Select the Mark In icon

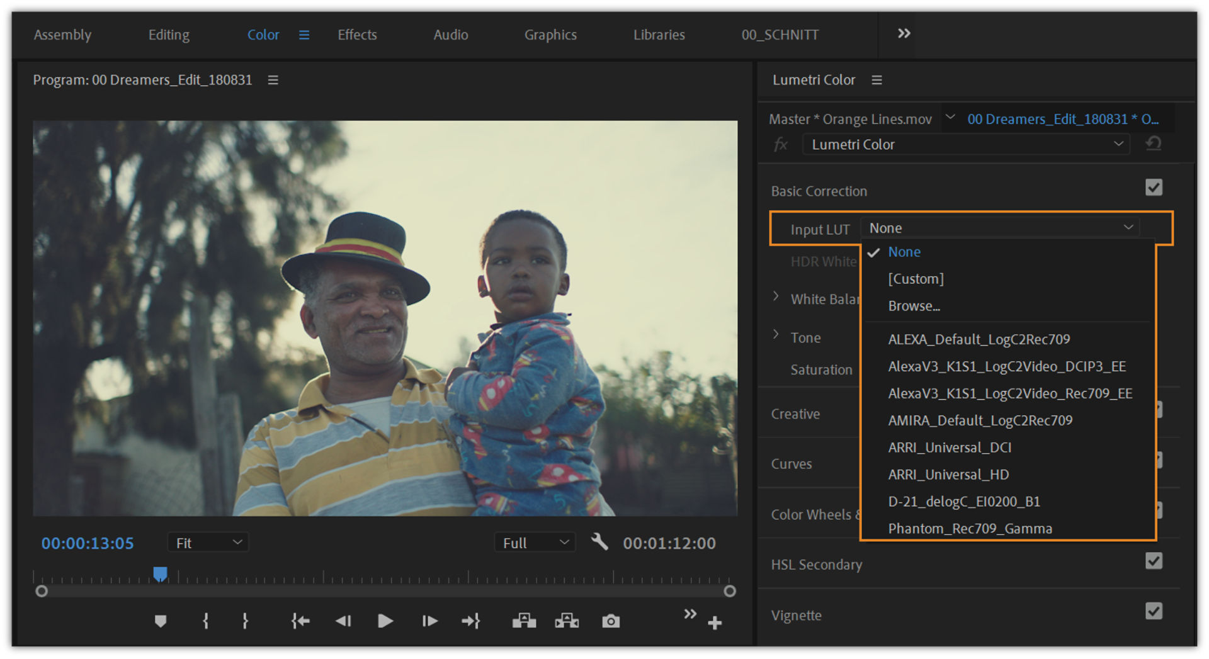[205, 621]
